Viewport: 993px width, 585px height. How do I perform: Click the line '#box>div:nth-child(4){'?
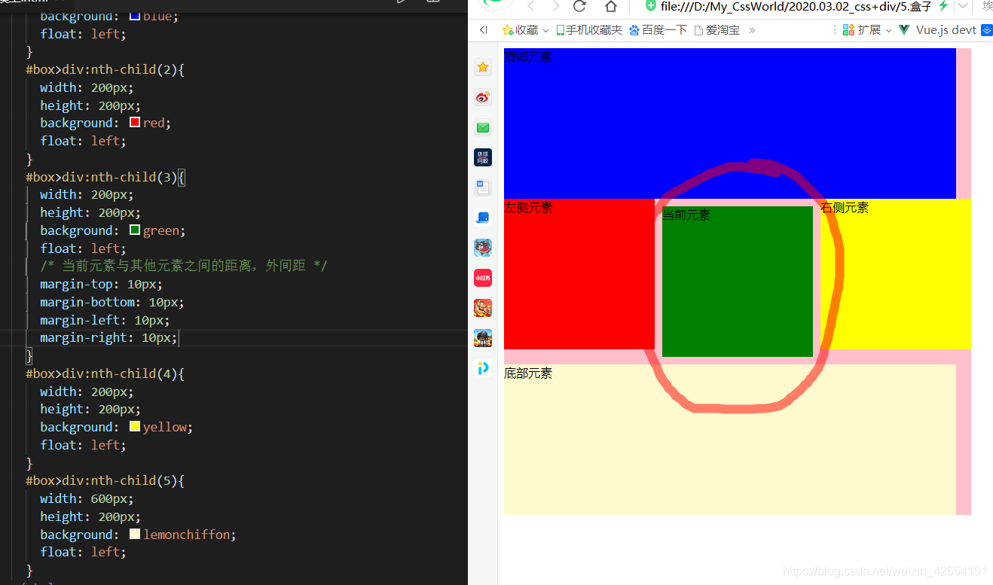click(105, 373)
